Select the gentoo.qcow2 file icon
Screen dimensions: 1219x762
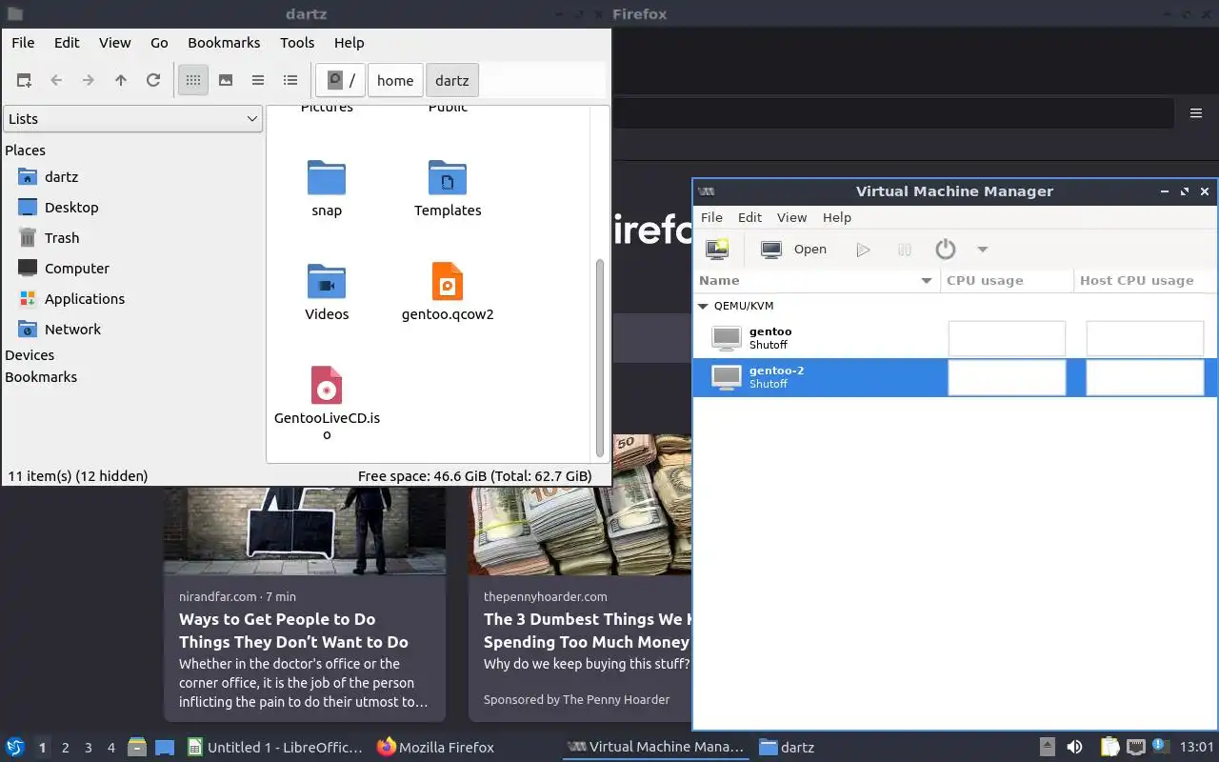[448, 282]
